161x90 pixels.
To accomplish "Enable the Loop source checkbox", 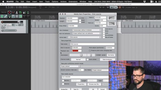I will tap(104, 29).
